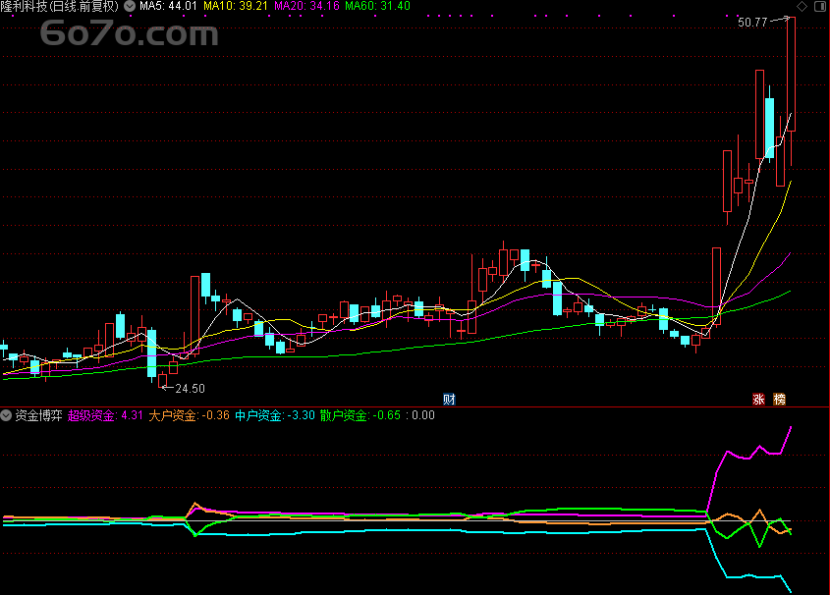Expand the main chart indicator dropdown arrow
This screenshot has height=595, width=830.
tap(129, 6)
